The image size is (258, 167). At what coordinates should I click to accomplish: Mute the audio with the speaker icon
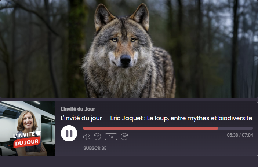click(x=87, y=137)
